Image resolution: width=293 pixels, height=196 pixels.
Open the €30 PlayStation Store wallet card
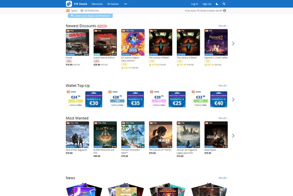[x=94, y=99]
